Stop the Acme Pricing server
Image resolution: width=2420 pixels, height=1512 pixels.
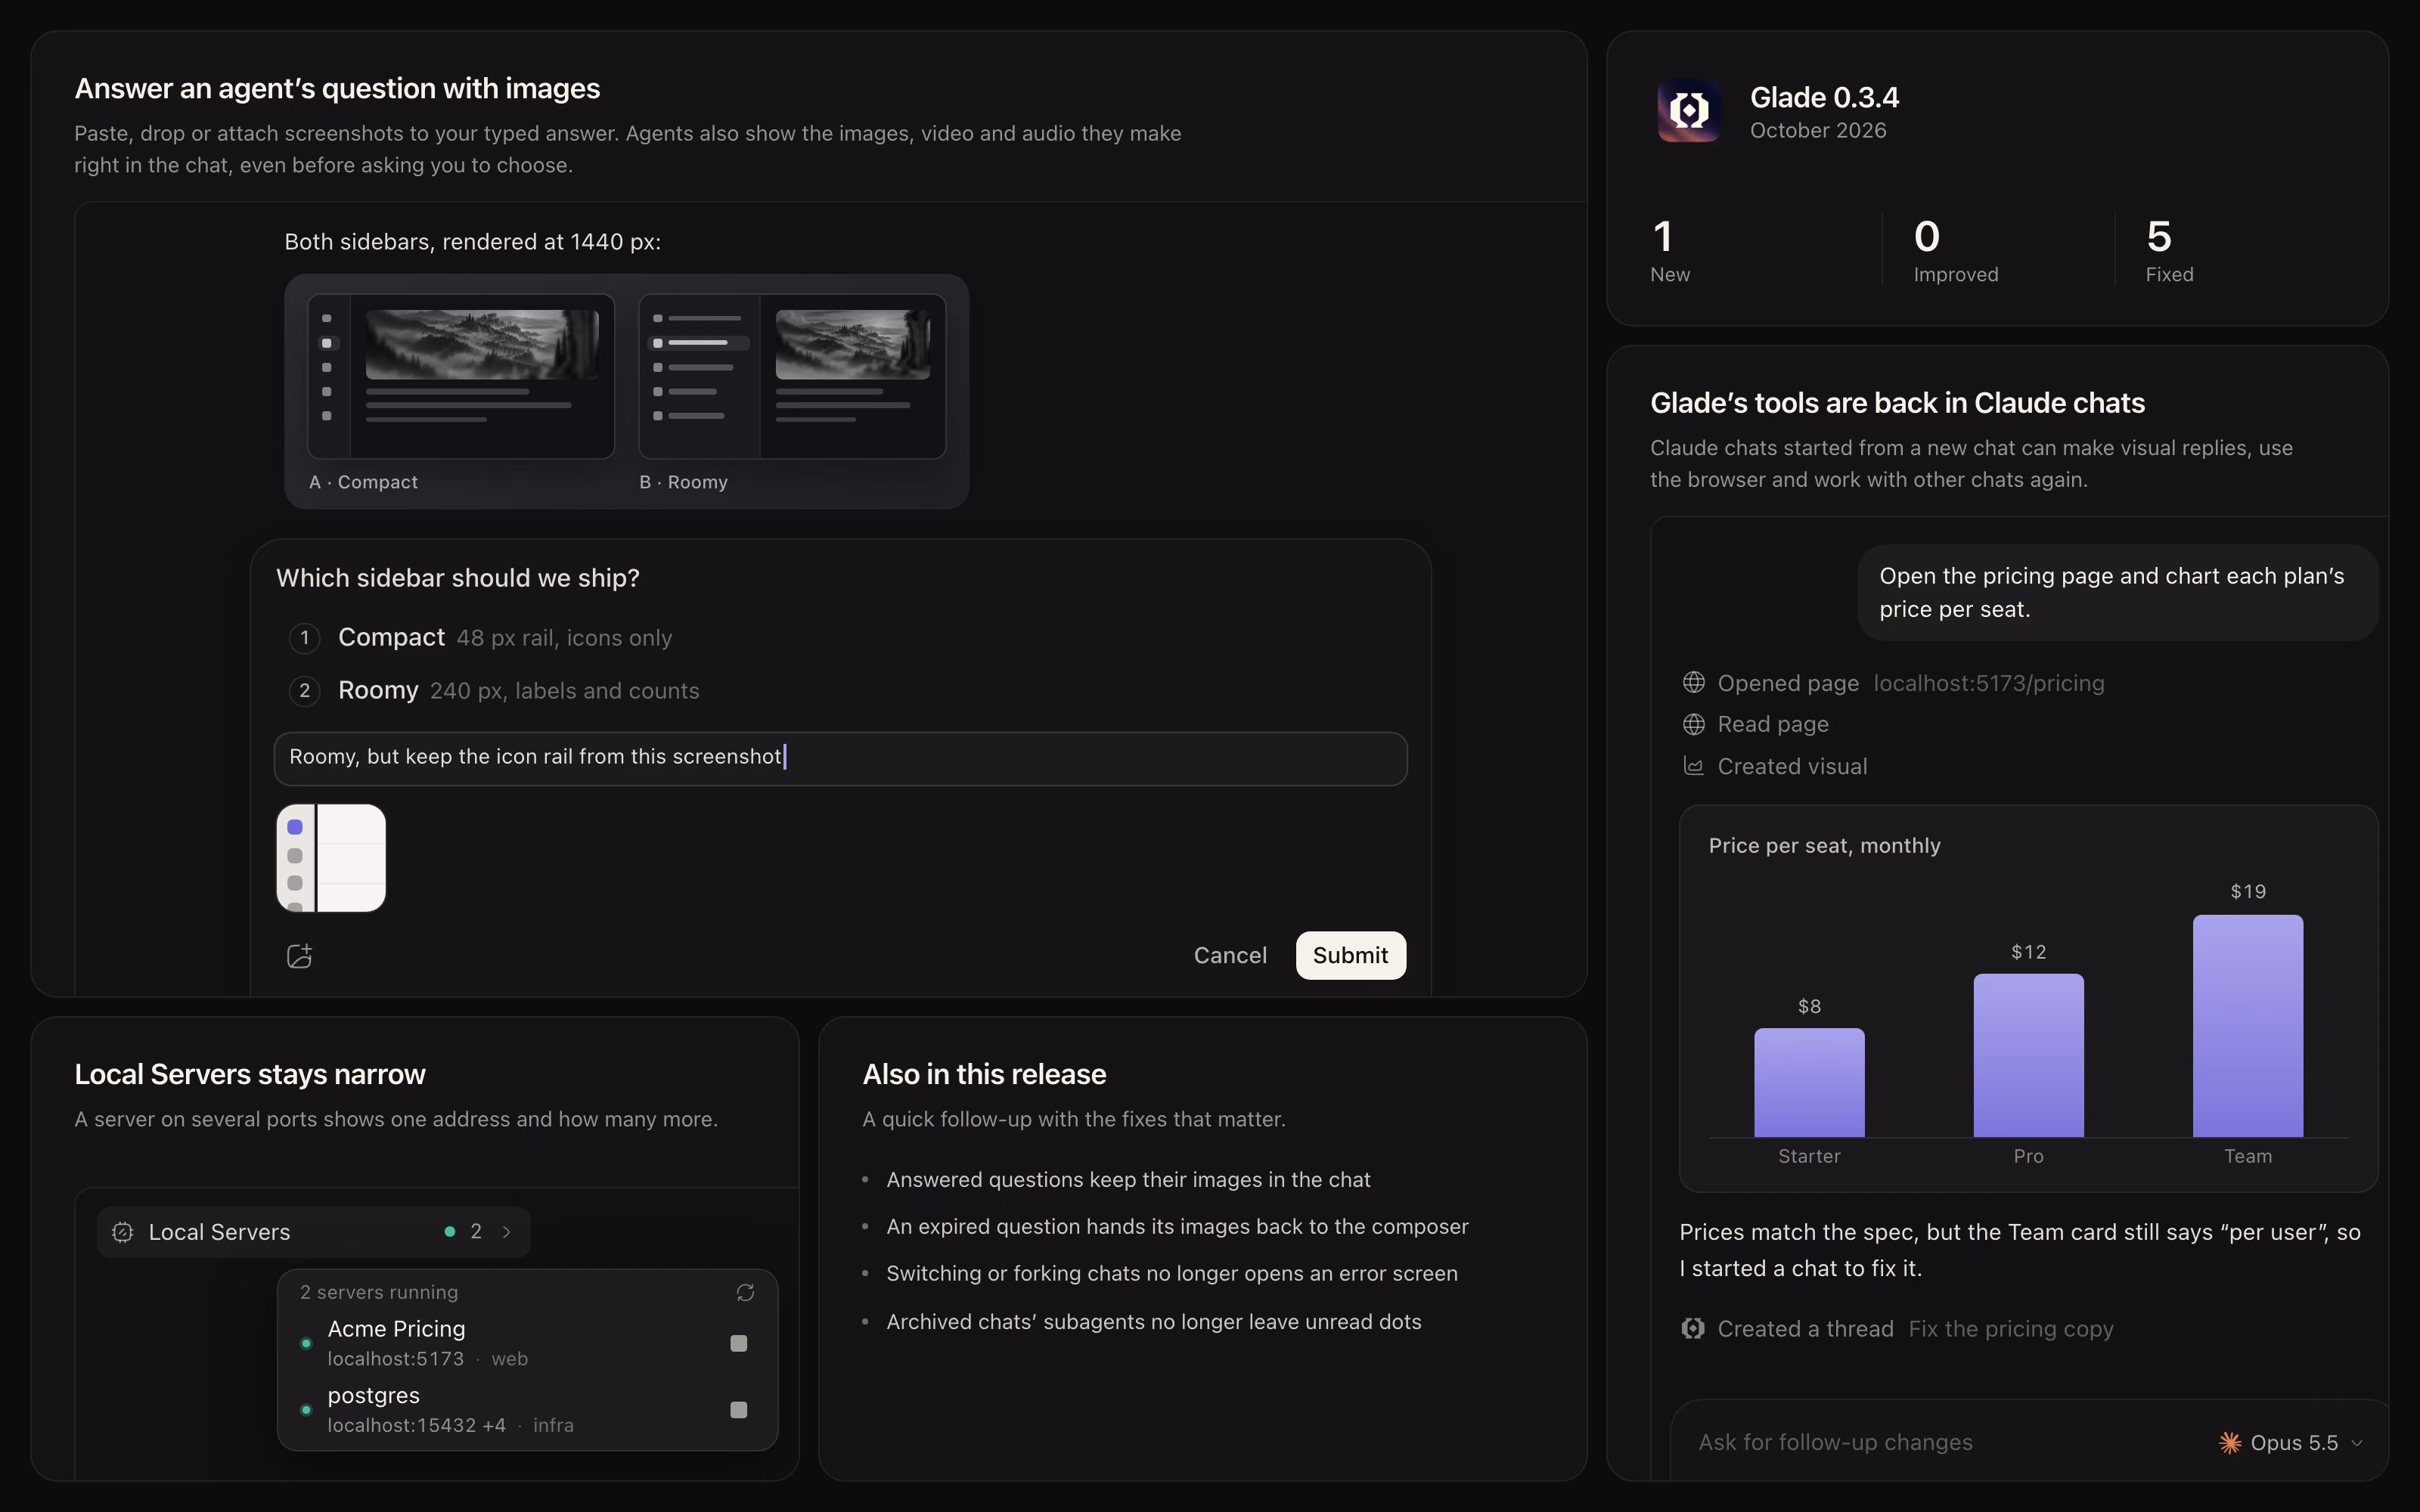(739, 1343)
